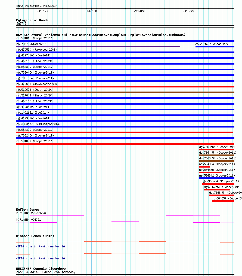
Task: Select dgv7365n54 (Cooper2011) label
Action: point(218,158)
